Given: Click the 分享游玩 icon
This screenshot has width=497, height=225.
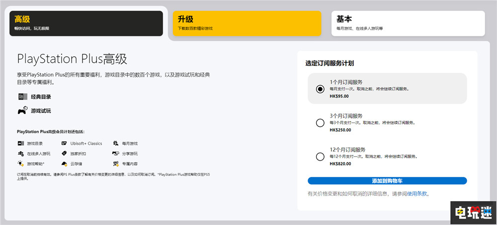Looking at the screenshot, I should click(116, 154).
